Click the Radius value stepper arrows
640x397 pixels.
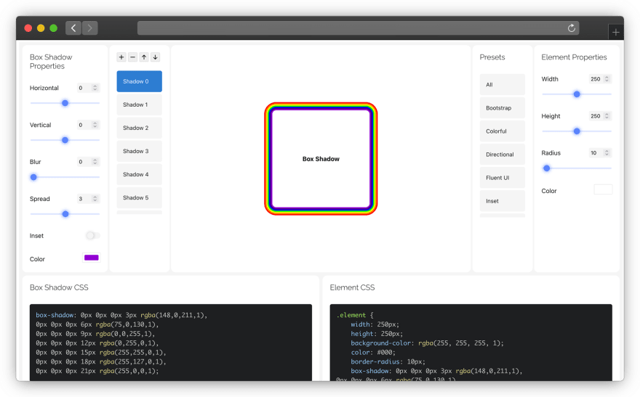pos(607,152)
